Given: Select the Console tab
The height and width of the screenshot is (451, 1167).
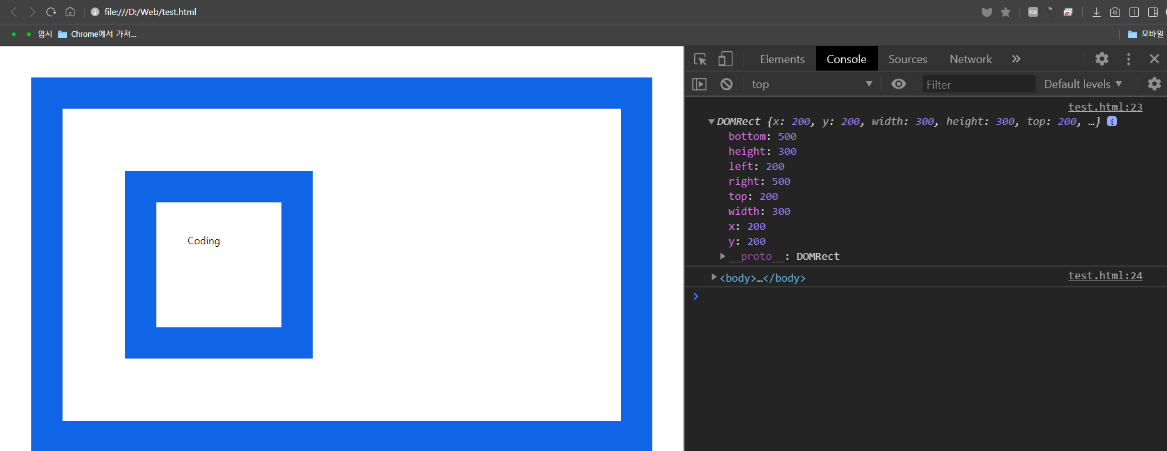Looking at the screenshot, I should 846,59.
